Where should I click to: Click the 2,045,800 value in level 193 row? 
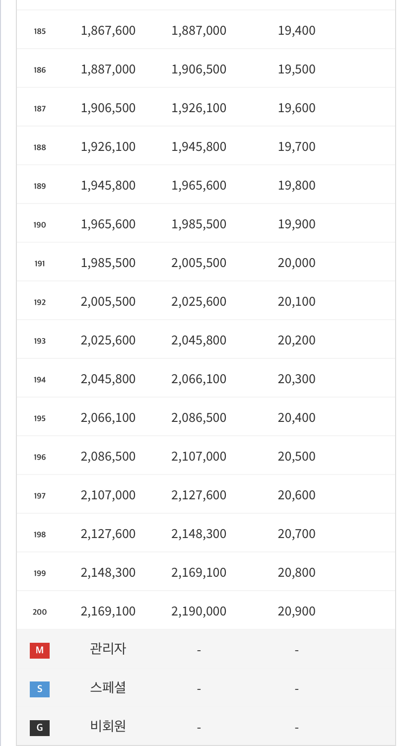click(x=199, y=340)
